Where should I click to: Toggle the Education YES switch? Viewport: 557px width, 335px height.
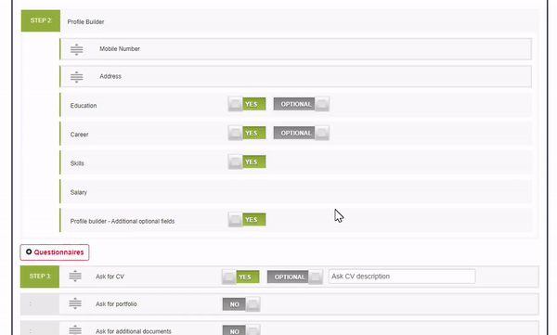(x=247, y=104)
